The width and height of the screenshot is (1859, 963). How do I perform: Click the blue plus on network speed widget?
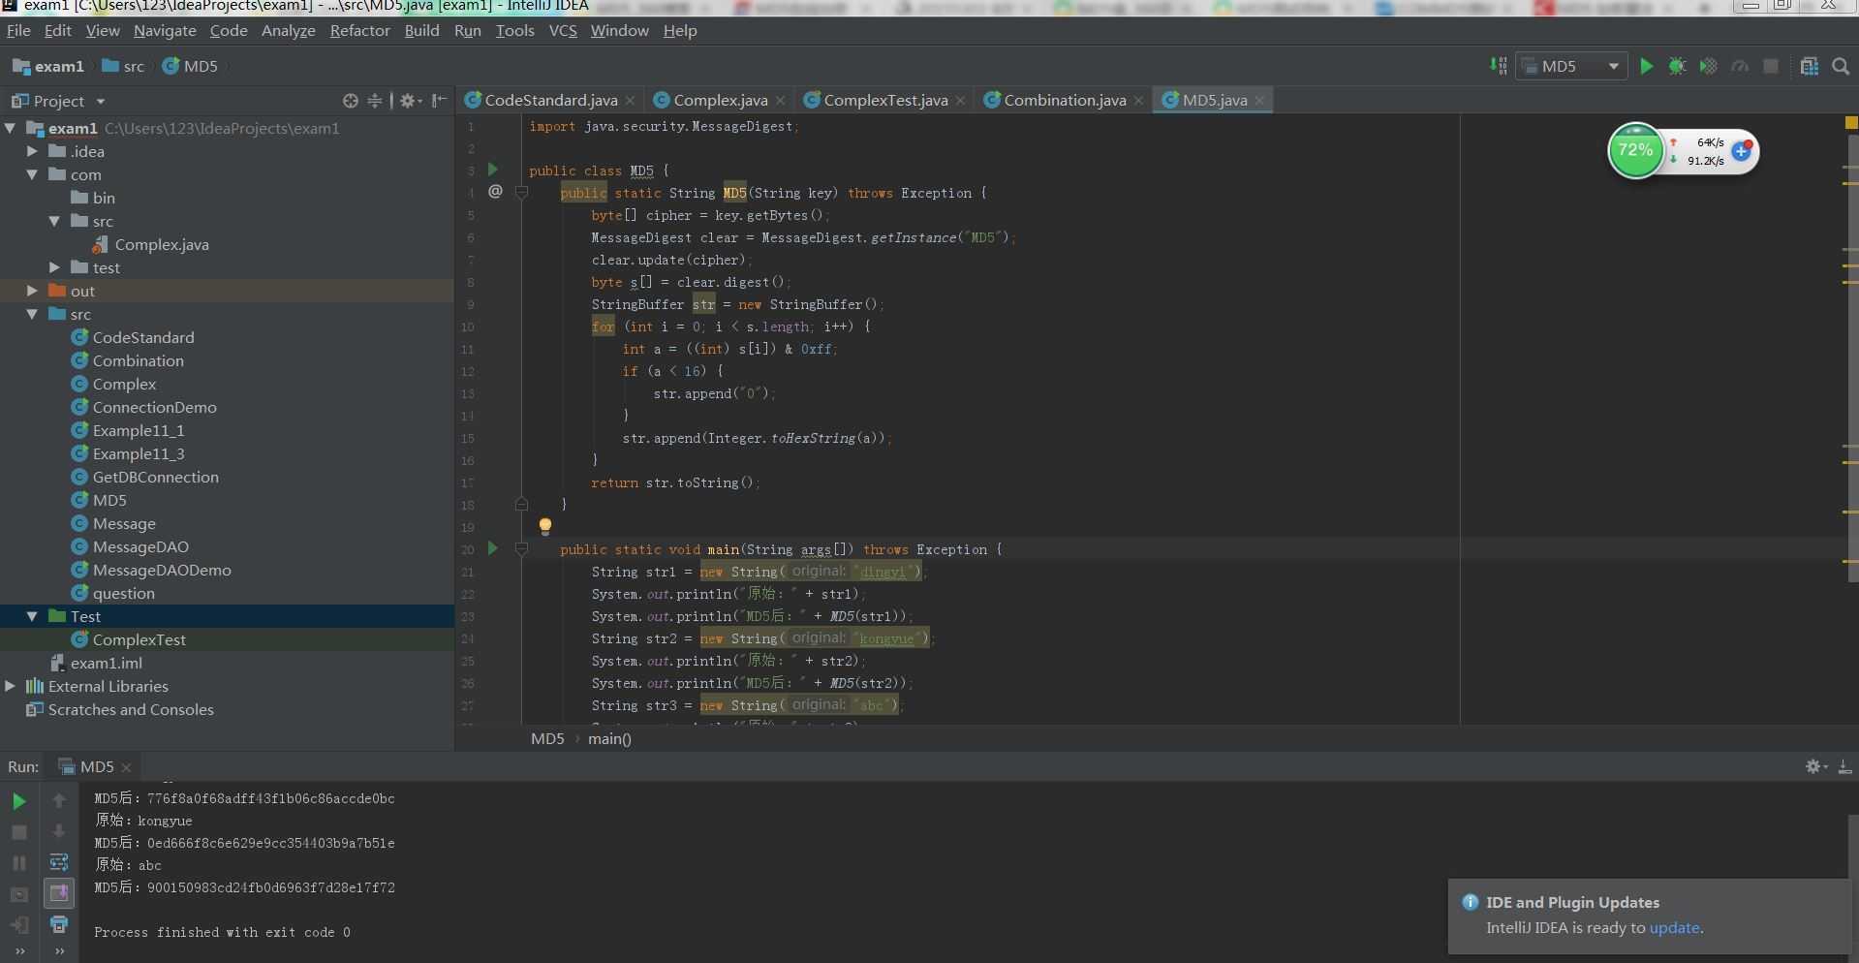tap(1742, 151)
